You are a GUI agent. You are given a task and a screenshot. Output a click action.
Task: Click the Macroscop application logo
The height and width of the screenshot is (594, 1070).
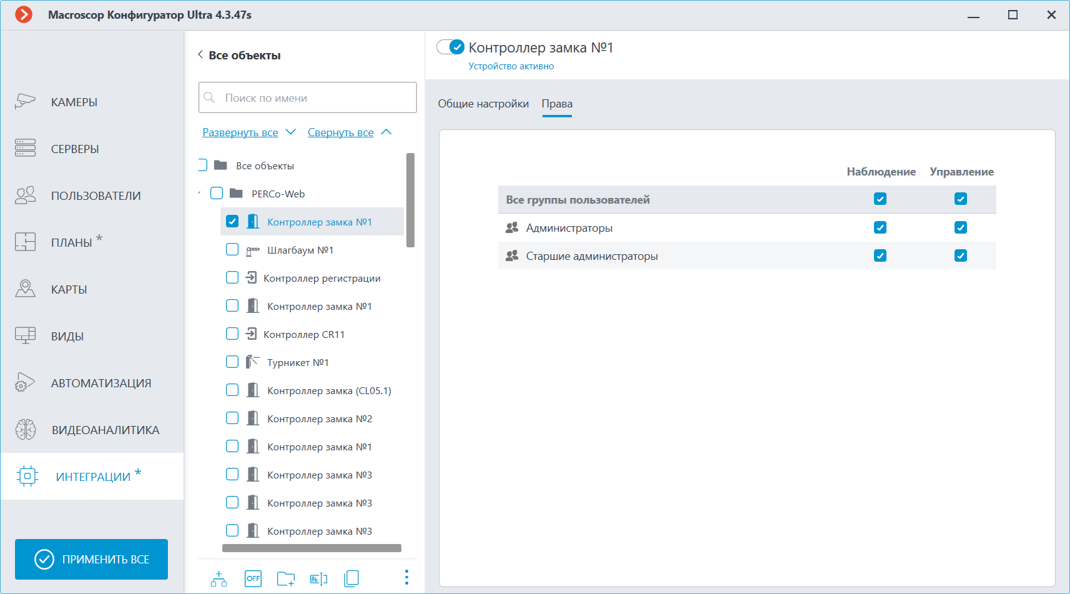(x=24, y=14)
